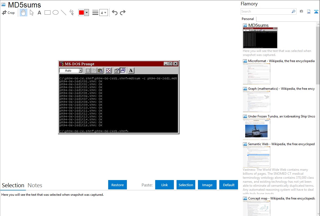Switch to the Notes tab
Viewport: 320px width, 216px height.
[35, 185]
